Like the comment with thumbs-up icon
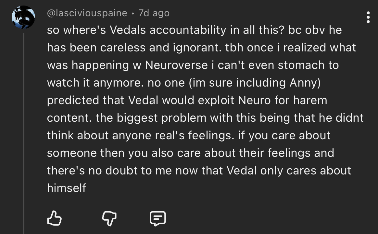 tap(54, 218)
